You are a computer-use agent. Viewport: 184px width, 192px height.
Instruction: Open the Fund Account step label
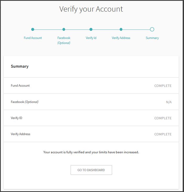[x=33, y=38]
